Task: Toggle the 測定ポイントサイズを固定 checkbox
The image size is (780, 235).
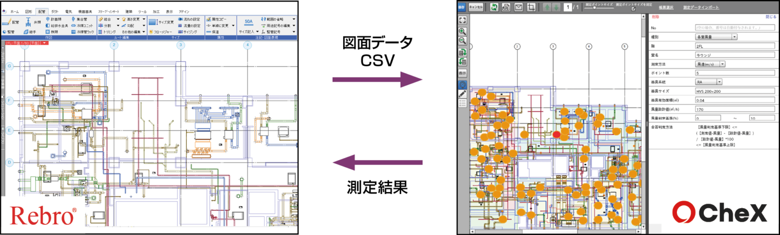Action: (x=632, y=9)
